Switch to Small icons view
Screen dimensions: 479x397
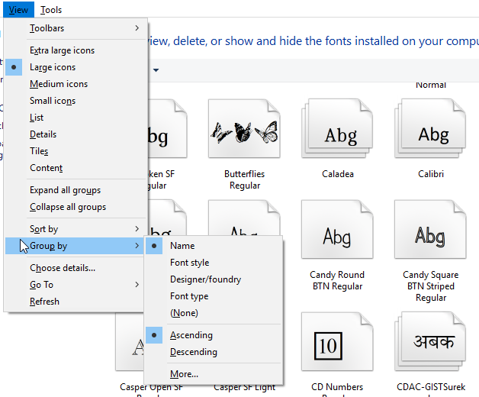click(75, 101)
